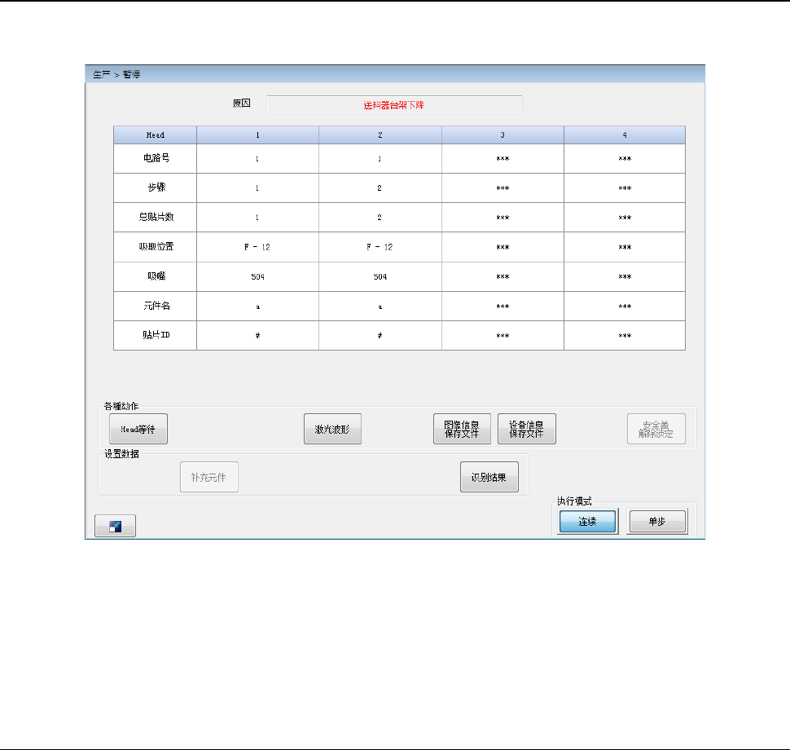
Task: Click the column 1 header
Action: [257, 135]
